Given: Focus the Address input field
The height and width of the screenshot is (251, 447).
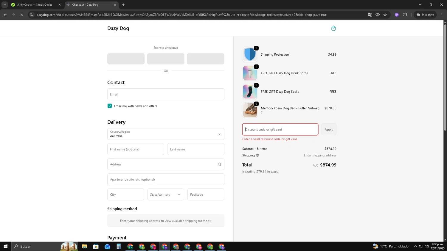Looking at the screenshot, I should pyautogui.click(x=166, y=164).
